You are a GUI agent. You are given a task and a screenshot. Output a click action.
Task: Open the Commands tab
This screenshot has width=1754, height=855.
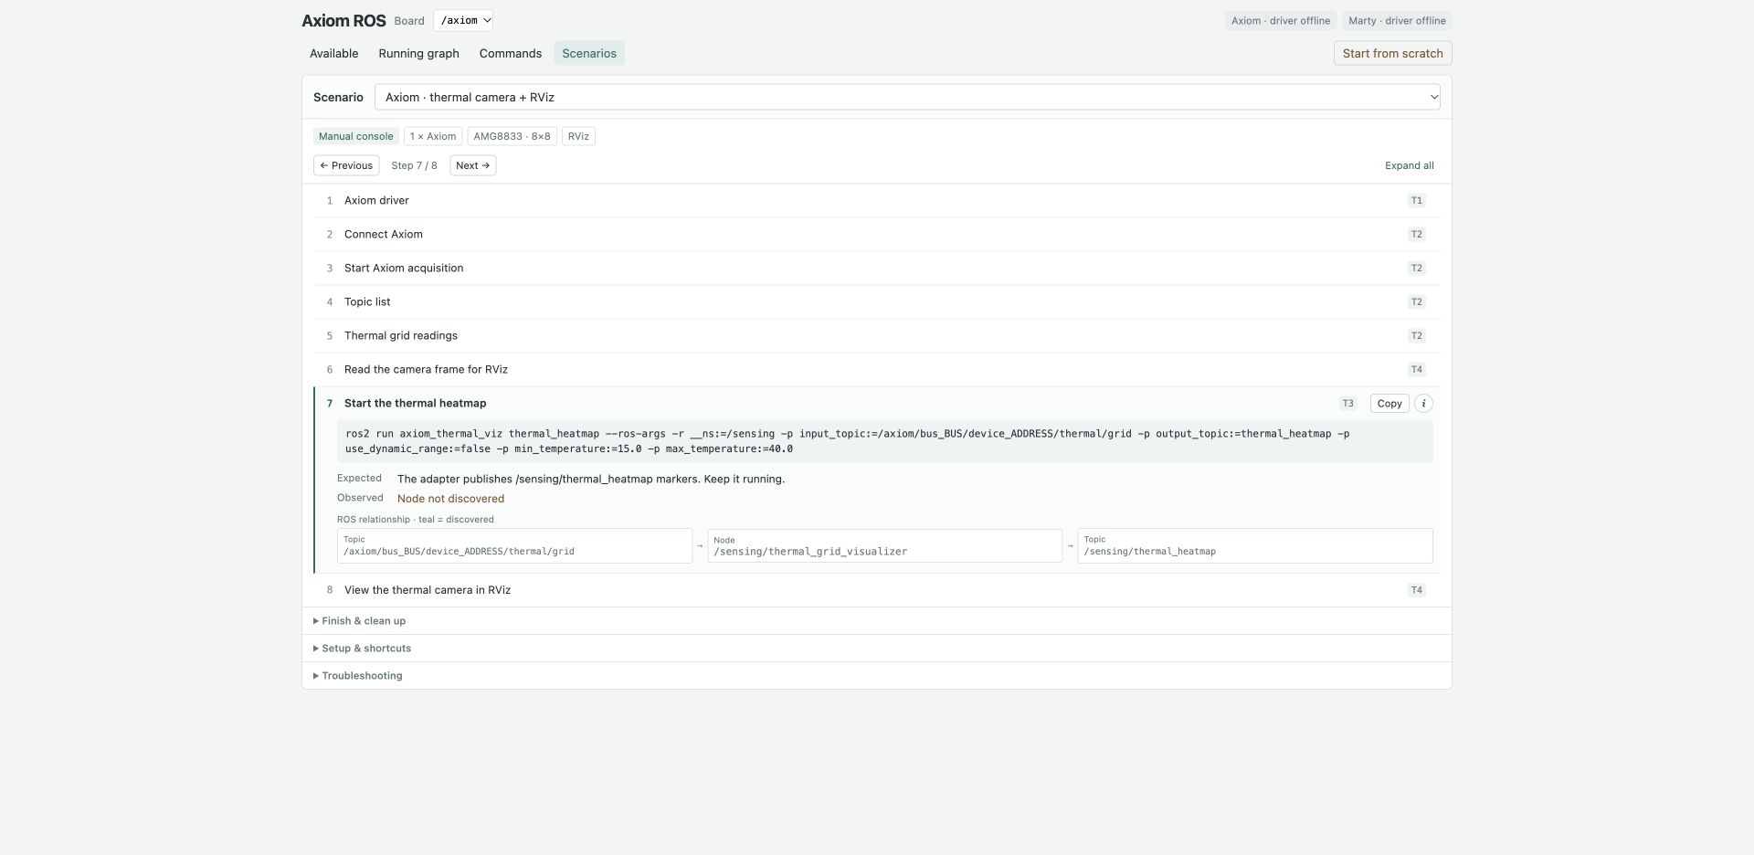(x=510, y=53)
